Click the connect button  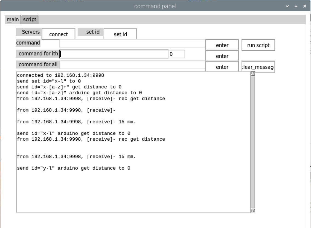tap(58, 34)
